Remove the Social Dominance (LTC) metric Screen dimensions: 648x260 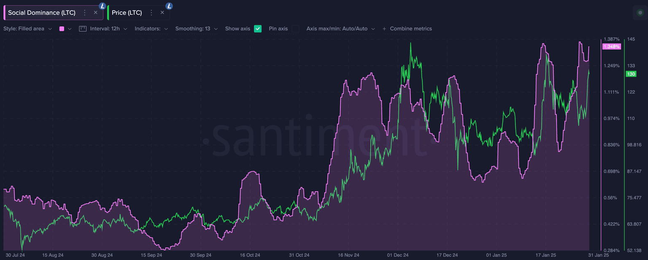[x=95, y=13]
